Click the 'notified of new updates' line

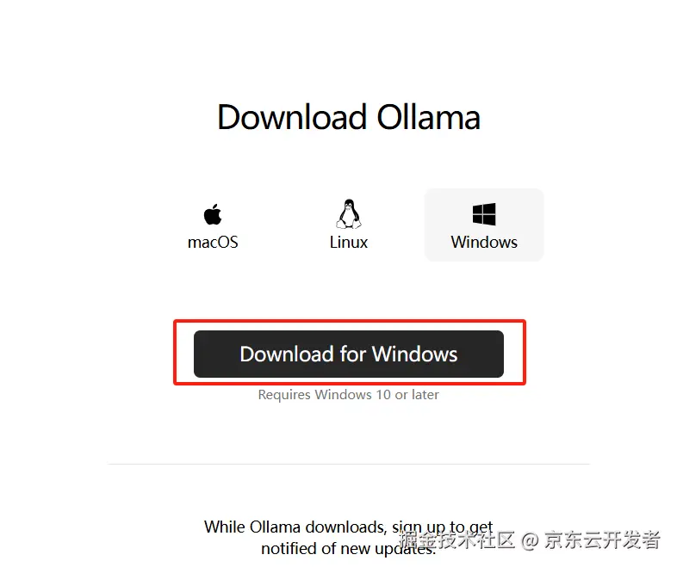(349, 548)
